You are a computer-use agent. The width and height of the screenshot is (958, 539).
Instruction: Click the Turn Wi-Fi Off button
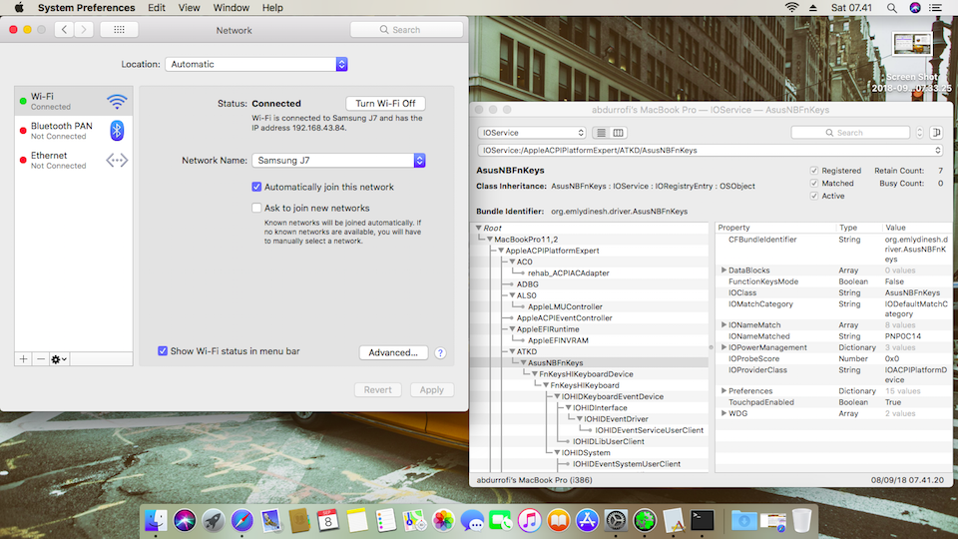385,104
